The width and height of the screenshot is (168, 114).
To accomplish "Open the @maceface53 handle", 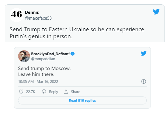I will [x=38, y=18].
